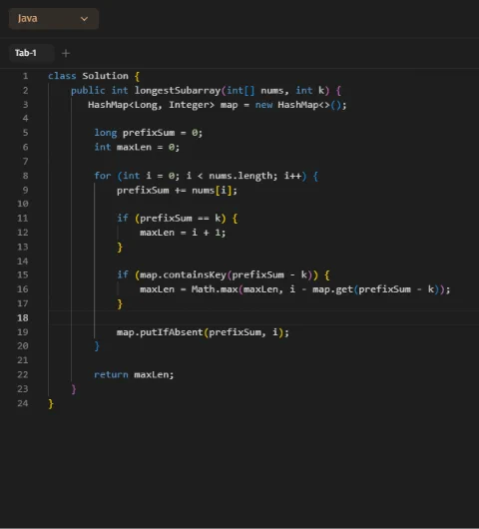Screen dimensions: 479x529
Task: Click the closing brace on line 24
Action: coord(51,404)
